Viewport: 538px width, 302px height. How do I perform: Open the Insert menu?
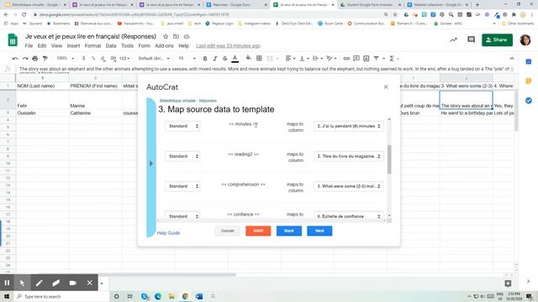click(73, 46)
